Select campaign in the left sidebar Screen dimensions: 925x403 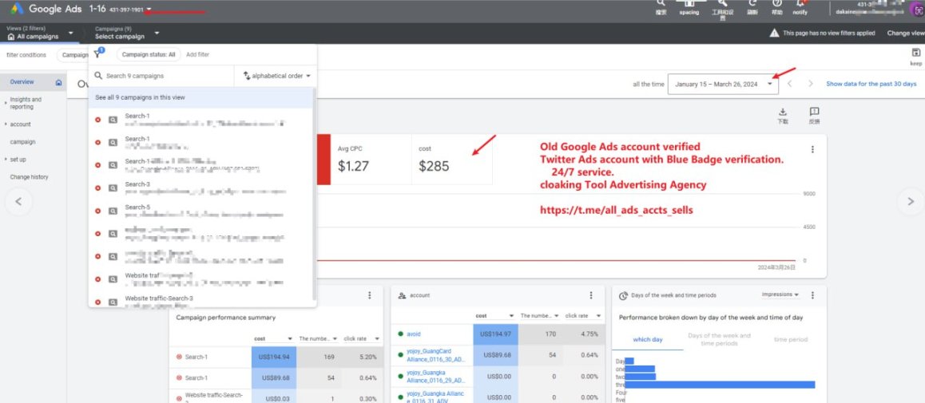[22, 142]
